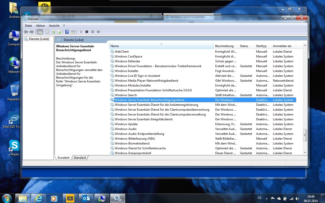Click the vertical scrollbar thumb of services list

tap(305, 135)
